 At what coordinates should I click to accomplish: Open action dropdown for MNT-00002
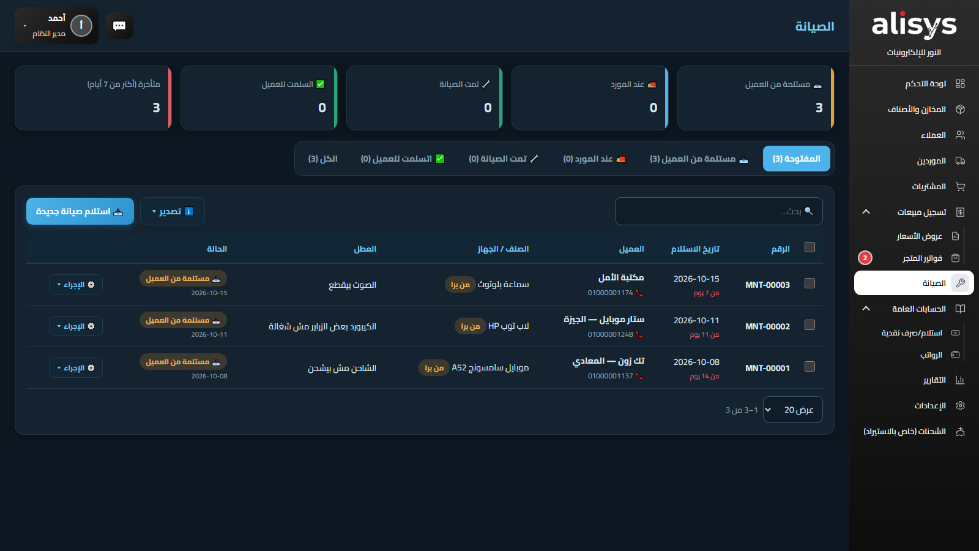(x=76, y=326)
